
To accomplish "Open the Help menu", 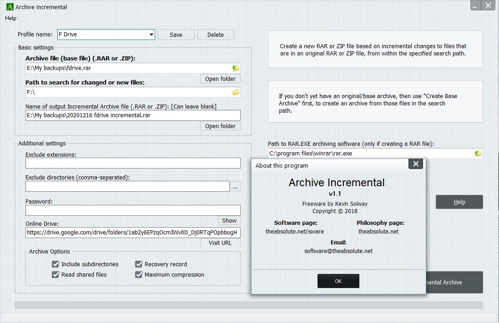I will click(x=10, y=18).
